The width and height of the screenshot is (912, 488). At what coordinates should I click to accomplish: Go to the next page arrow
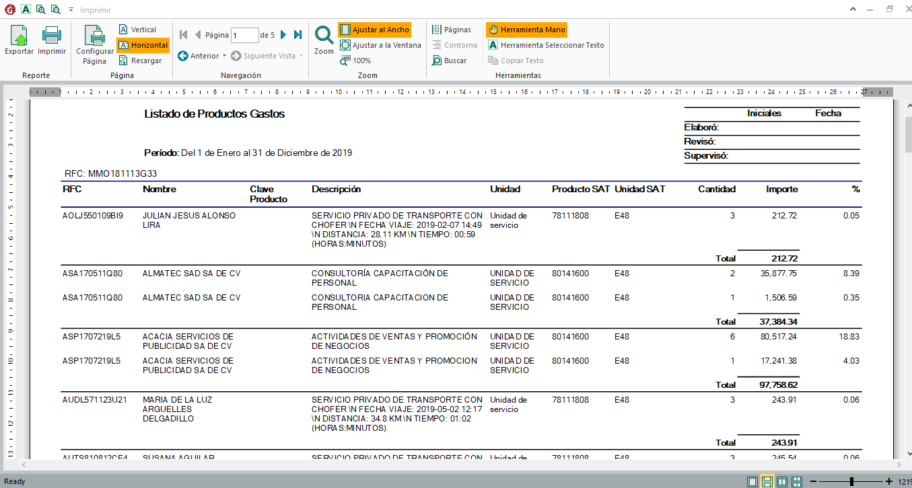[283, 35]
